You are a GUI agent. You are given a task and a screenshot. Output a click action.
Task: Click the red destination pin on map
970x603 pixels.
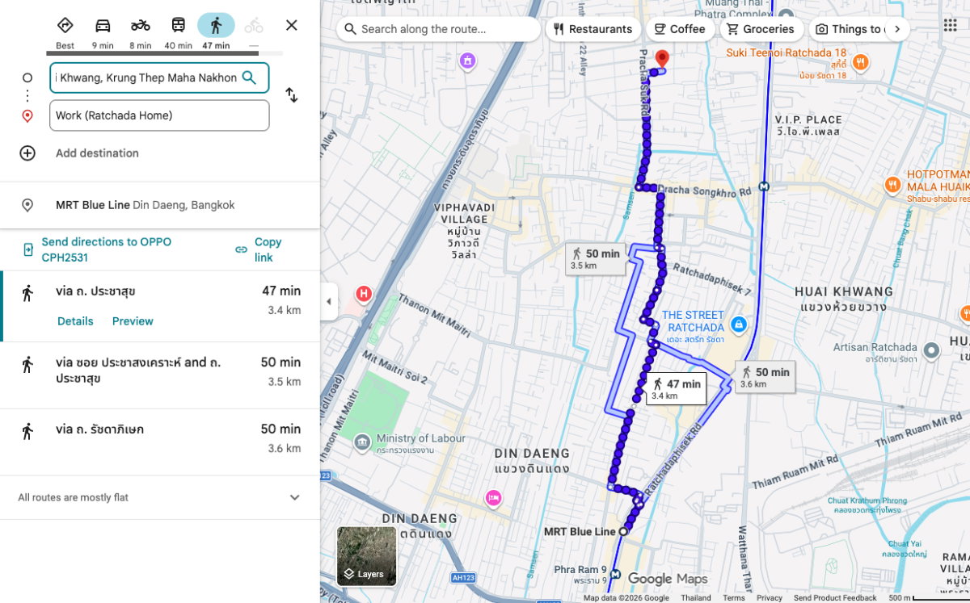click(x=662, y=59)
